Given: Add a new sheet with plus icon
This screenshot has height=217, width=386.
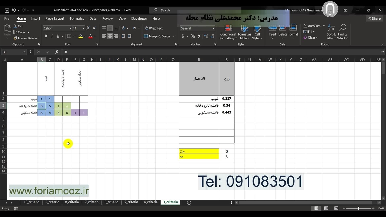Looking at the screenshot, I should 189,203.
